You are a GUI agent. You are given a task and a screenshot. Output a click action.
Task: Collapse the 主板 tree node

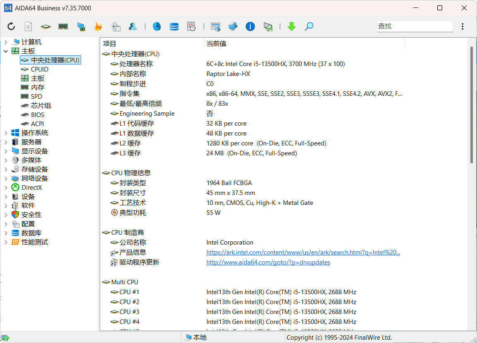tap(6, 51)
